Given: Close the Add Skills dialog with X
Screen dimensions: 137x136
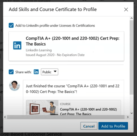Looking at the screenshot, I should [x=126, y=10].
